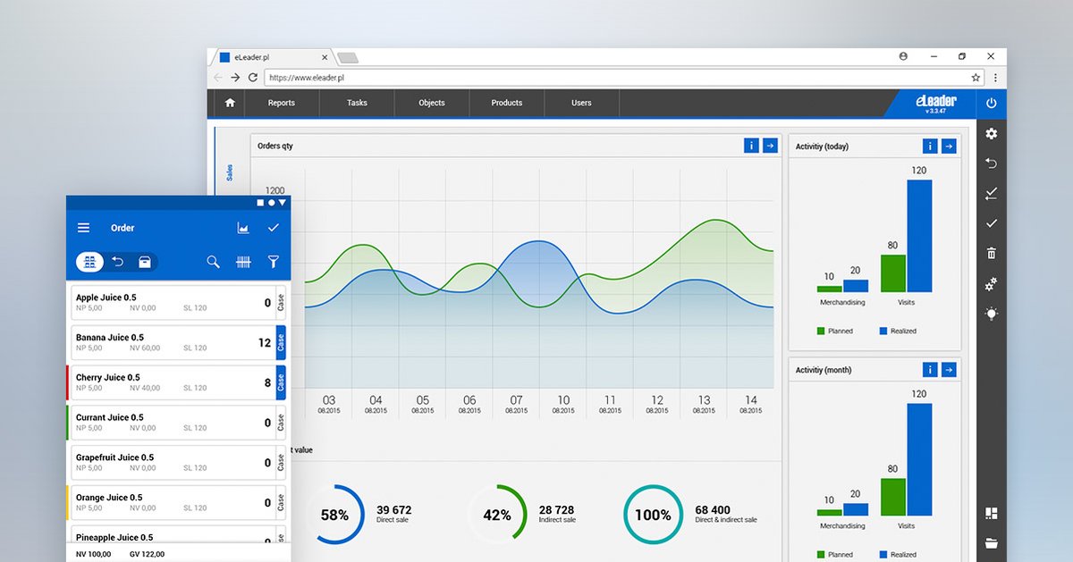Click Realized legend in Activitiy (today)
Screen dimensions: 1073x562
click(x=897, y=331)
